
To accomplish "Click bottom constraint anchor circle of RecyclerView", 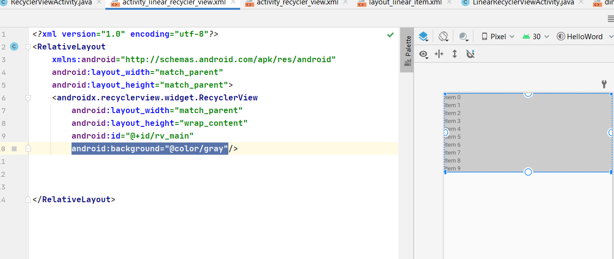I will click(x=528, y=172).
